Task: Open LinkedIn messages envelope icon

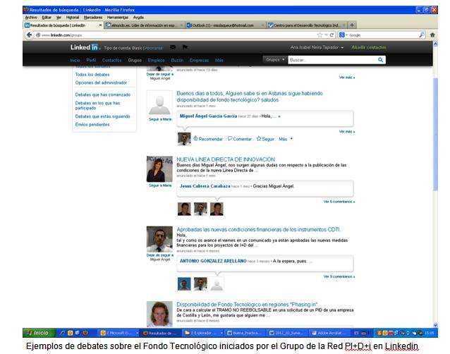Action: (x=173, y=47)
